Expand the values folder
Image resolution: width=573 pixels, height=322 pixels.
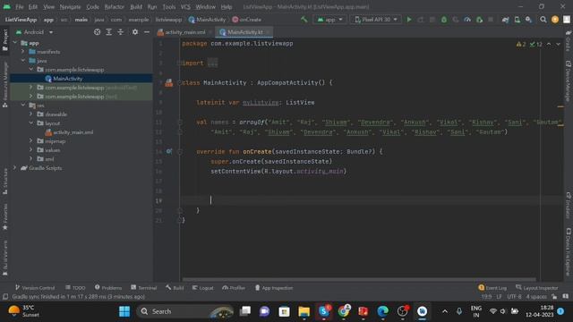pyautogui.click(x=31, y=149)
